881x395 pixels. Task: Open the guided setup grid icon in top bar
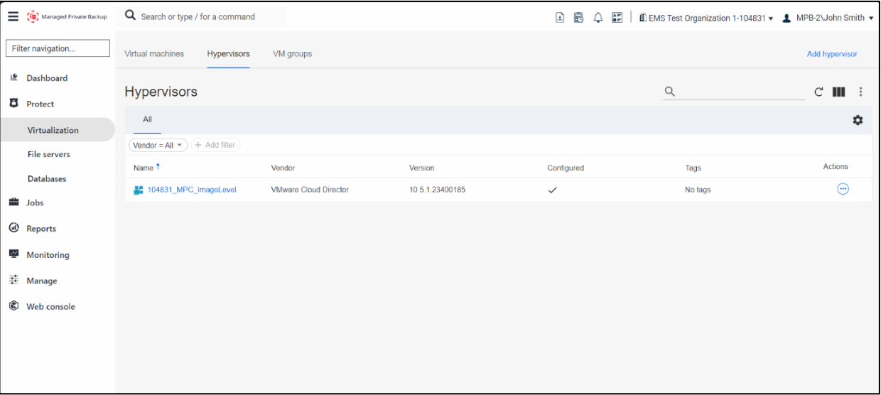[x=618, y=17]
